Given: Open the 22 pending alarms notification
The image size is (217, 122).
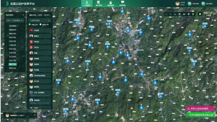Looking at the screenshot, I should [x=200, y=109].
